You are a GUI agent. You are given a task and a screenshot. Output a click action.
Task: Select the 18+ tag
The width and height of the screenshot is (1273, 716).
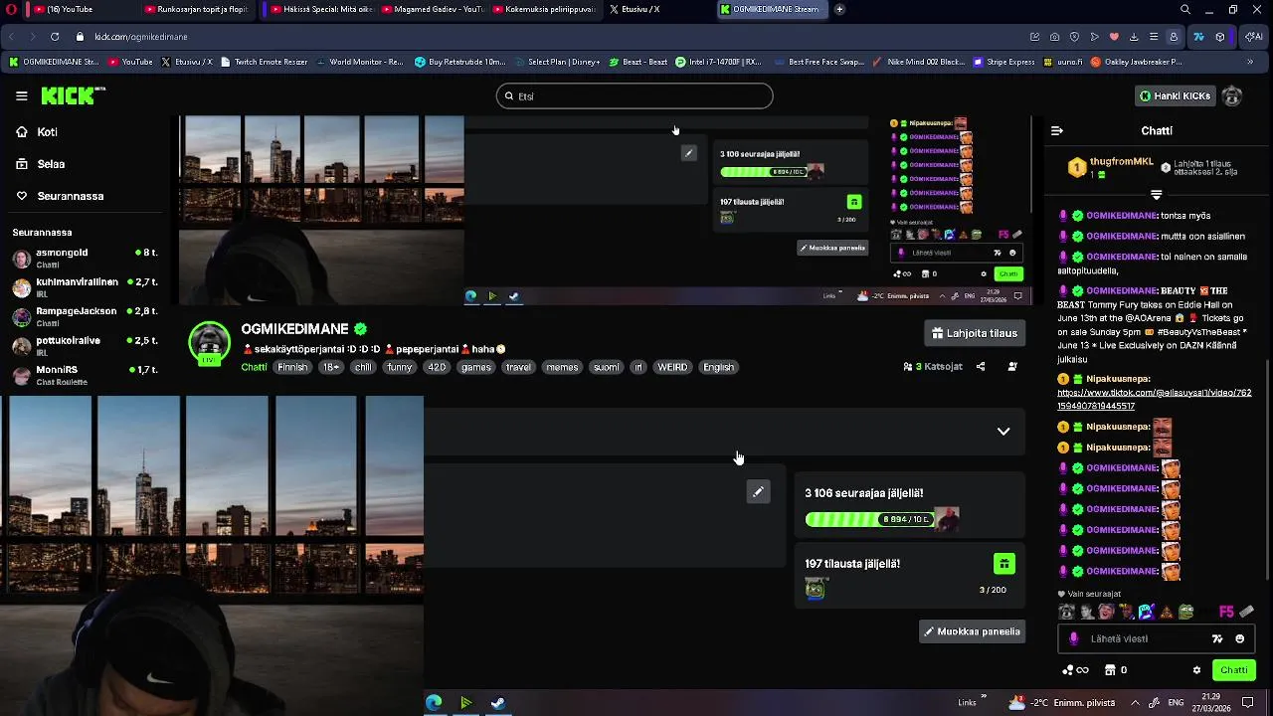click(331, 367)
